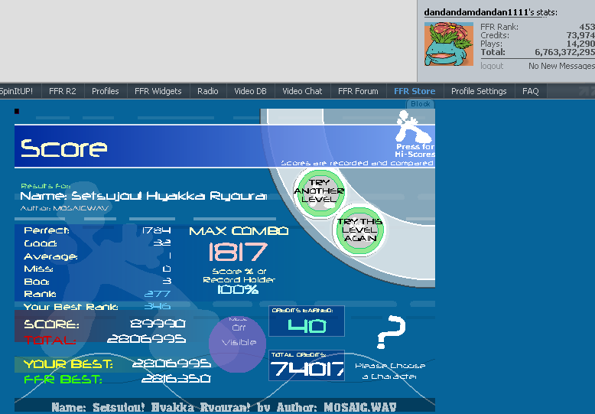The width and height of the screenshot is (595, 414).
Task: Click the logout link
Action: pos(492,67)
